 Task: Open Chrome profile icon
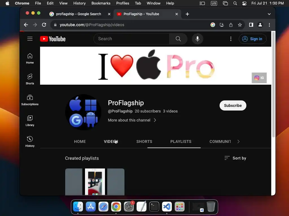click(x=260, y=25)
